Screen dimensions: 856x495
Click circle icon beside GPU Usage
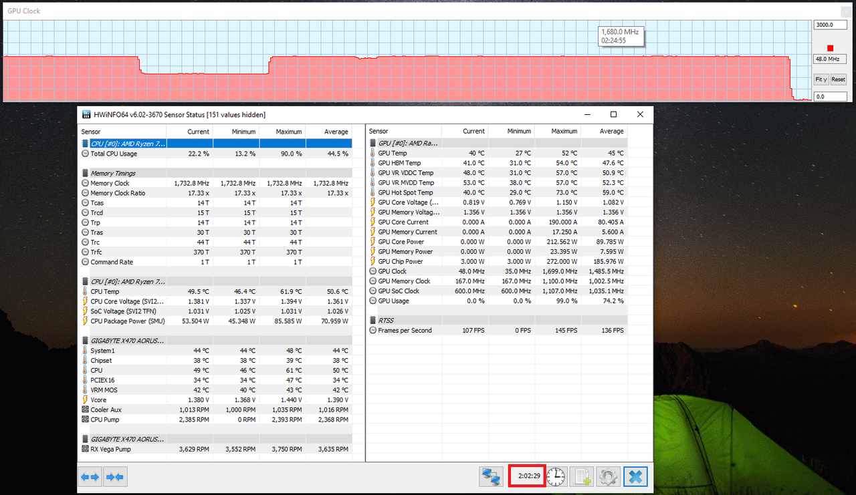372,301
